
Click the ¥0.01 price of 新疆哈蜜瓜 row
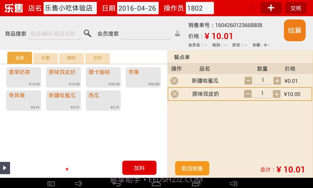(x=291, y=81)
